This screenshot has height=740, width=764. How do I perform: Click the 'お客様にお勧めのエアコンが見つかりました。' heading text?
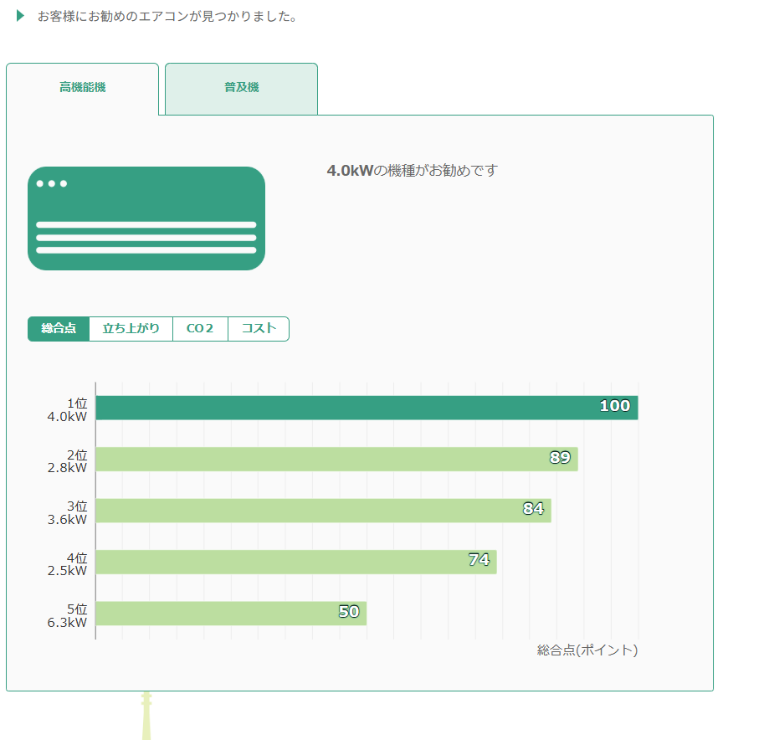coord(168,16)
